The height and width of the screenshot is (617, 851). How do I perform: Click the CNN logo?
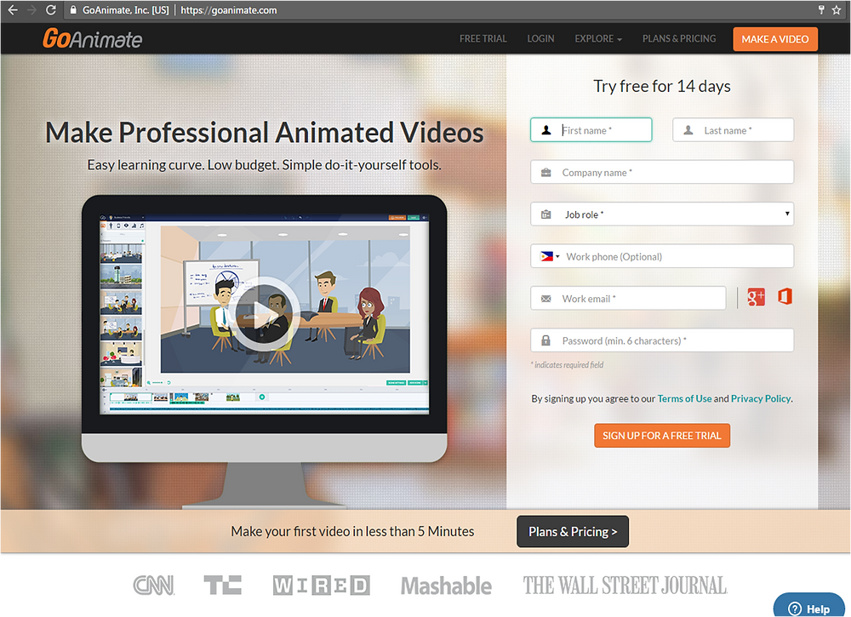(153, 586)
